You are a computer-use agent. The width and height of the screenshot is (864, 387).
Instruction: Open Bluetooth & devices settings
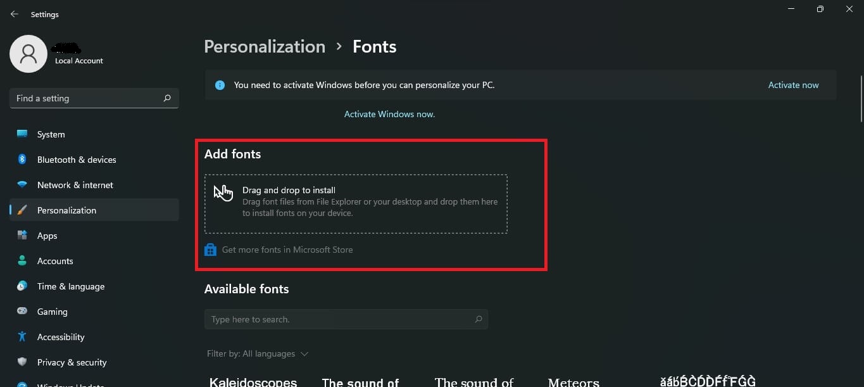(x=22, y=159)
